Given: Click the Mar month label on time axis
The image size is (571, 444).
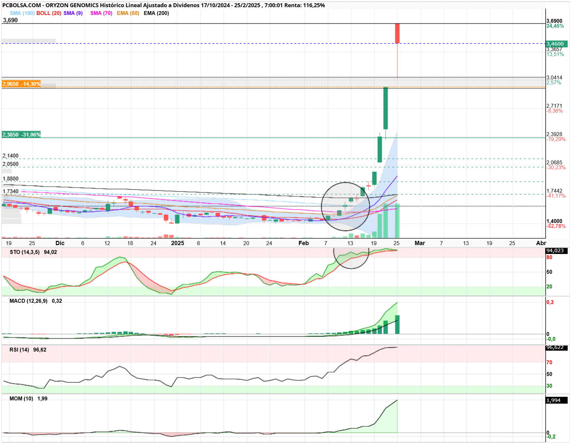Looking at the screenshot, I should (x=420, y=243).
